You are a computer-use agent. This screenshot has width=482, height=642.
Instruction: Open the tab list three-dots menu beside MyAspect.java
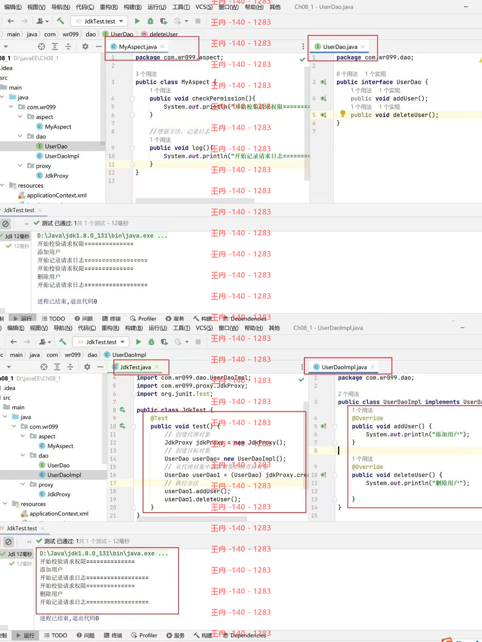tap(303, 46)
